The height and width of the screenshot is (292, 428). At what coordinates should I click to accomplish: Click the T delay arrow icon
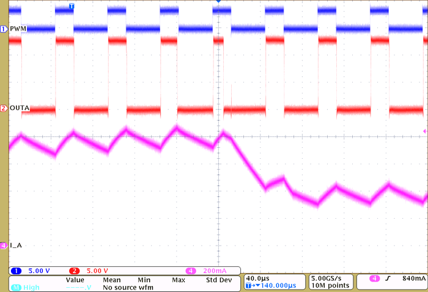coord(253,285)
